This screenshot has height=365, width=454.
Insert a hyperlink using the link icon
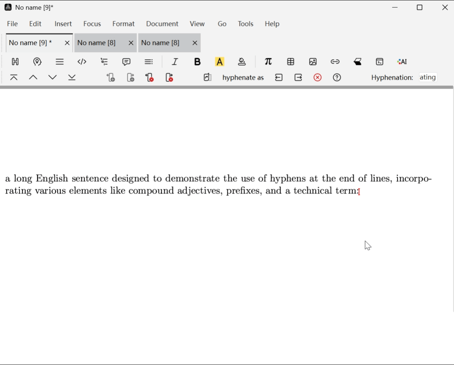(x=335, y=62)
